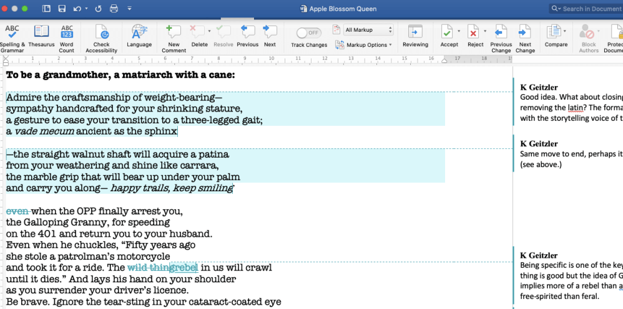623x309 pixels.
Task: Click the Compare documents button
Action: coord(556,37)
